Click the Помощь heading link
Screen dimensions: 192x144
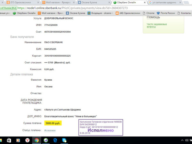(x=153, y=17)
